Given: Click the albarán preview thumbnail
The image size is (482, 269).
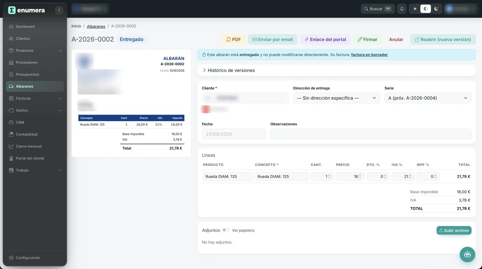Looking at the screenshot, I should 131,103.
